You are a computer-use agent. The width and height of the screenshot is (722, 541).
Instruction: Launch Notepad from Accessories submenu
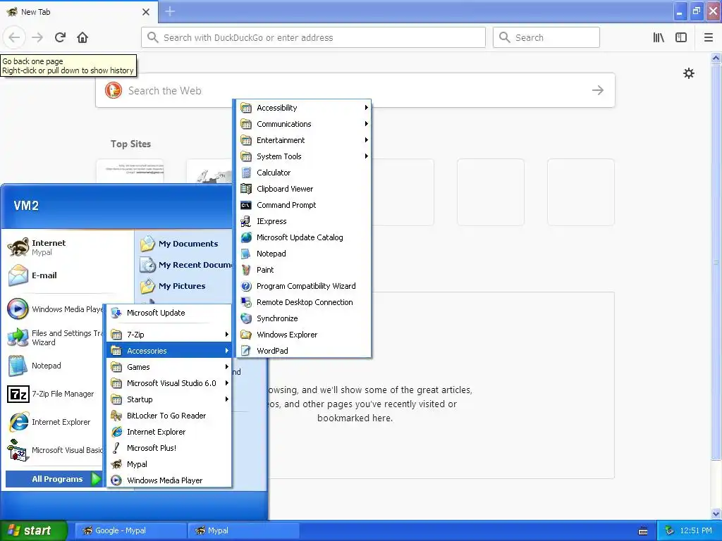click(303, 254)
